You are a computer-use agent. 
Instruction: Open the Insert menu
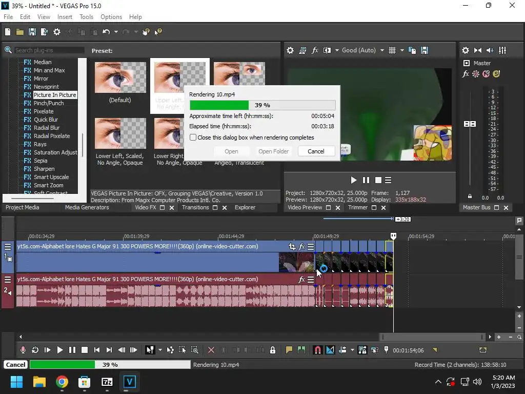pos(65,17)
